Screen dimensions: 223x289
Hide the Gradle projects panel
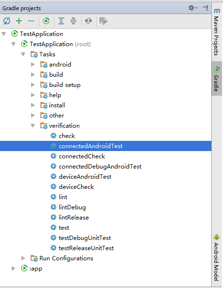(x=205, y=8)
